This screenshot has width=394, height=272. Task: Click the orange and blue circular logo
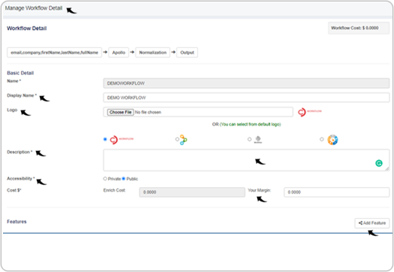[332, 140]
